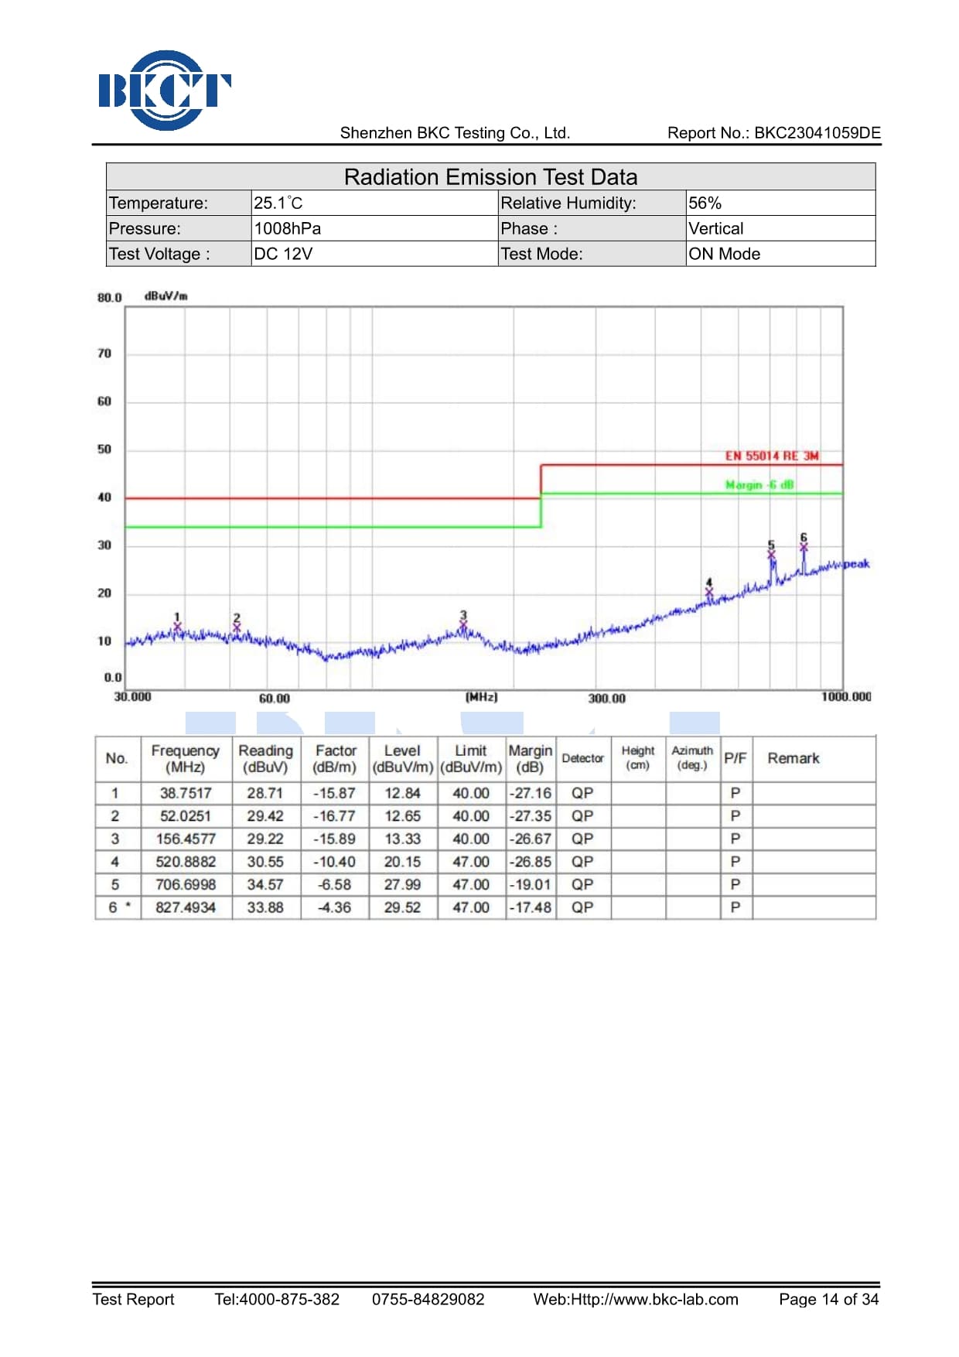Click peak marker 1 on the chart
Screen dimensions: 959x1357
(177, 626)
